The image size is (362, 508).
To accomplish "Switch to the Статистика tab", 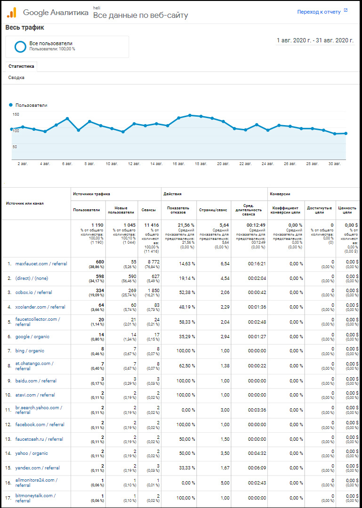I will (x=21, y=66).
